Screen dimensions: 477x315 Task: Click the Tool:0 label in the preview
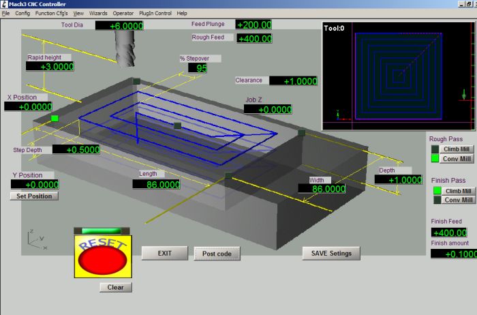[x=334, y=29]
